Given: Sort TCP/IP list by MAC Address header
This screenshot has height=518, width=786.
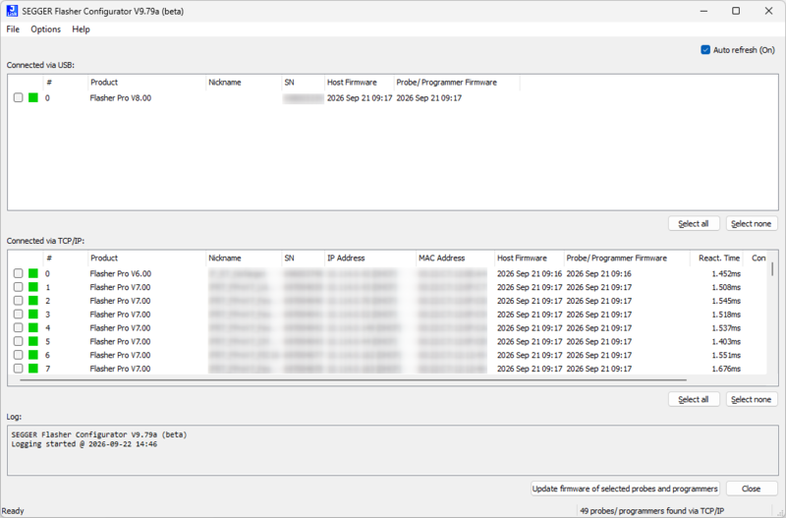Looking at the screenshot, I should point(455,258).
